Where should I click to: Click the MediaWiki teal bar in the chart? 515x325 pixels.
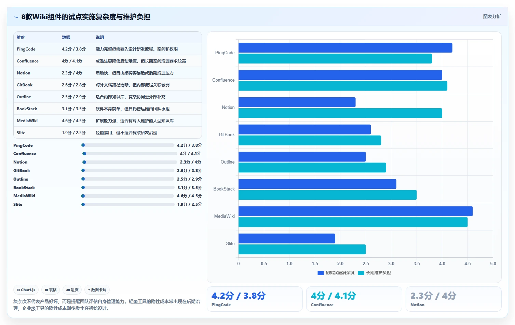pos(353,222)
